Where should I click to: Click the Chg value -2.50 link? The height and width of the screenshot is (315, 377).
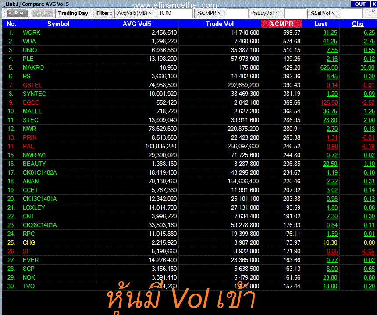[368, 102]
